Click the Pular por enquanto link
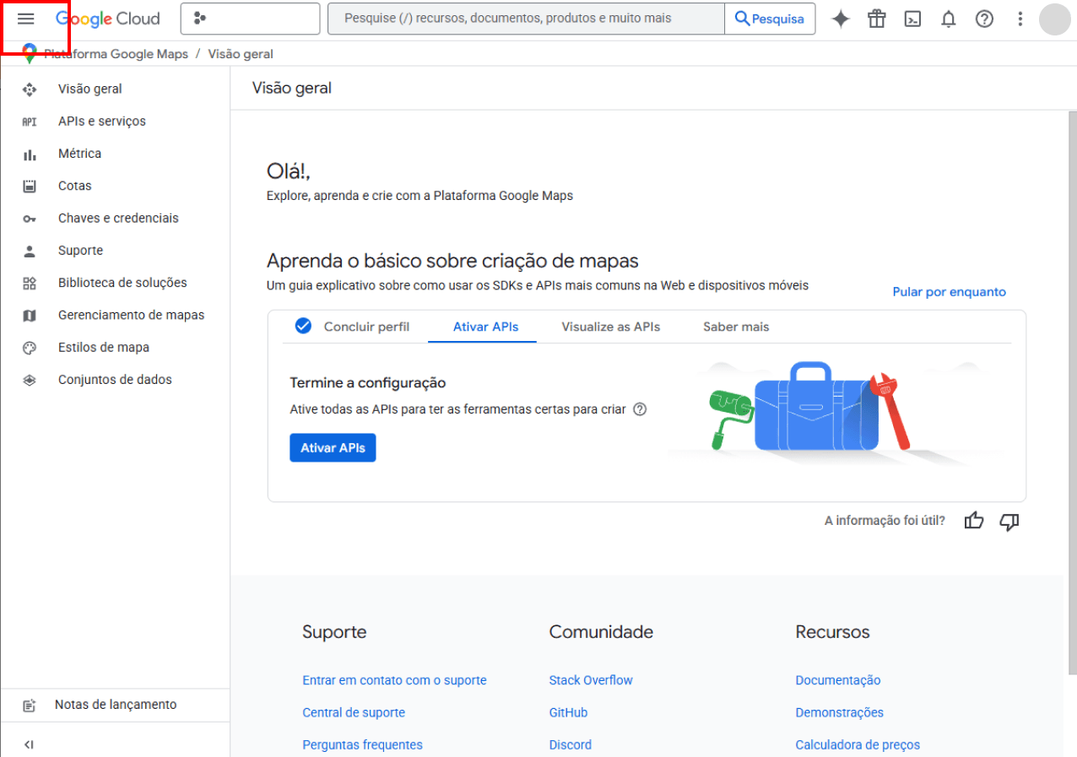Screen dimensions: 1077x757 (x=949, y=292)
